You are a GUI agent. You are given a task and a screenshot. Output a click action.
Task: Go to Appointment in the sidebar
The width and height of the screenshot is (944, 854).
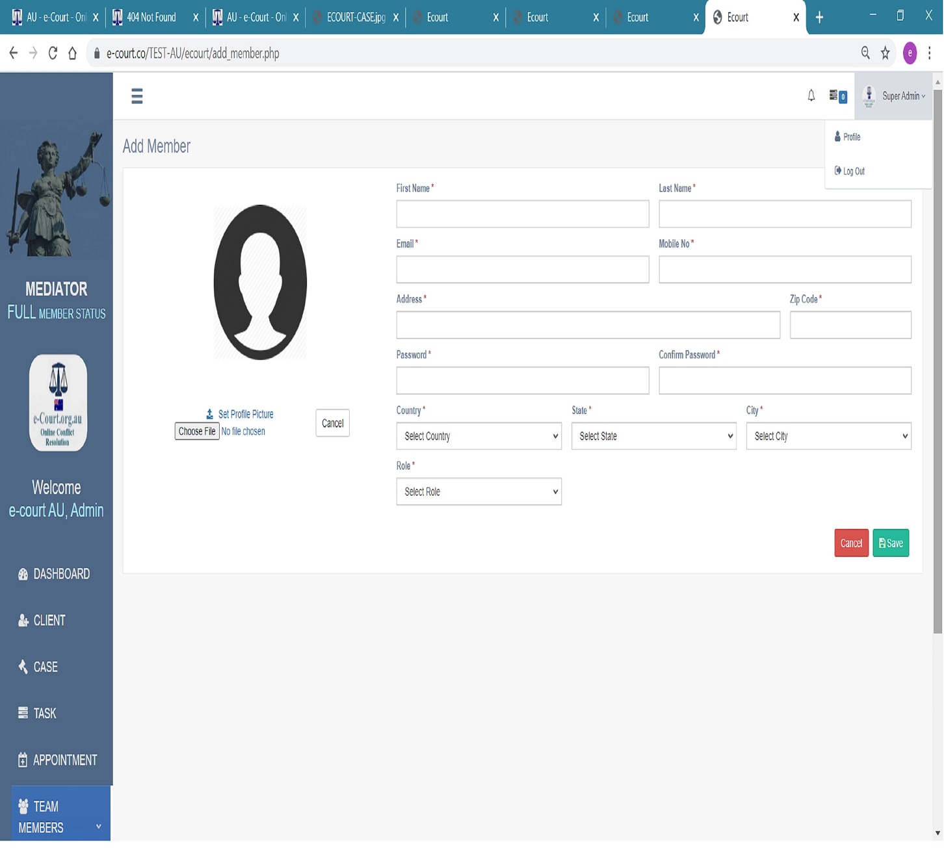click(64, 760)
